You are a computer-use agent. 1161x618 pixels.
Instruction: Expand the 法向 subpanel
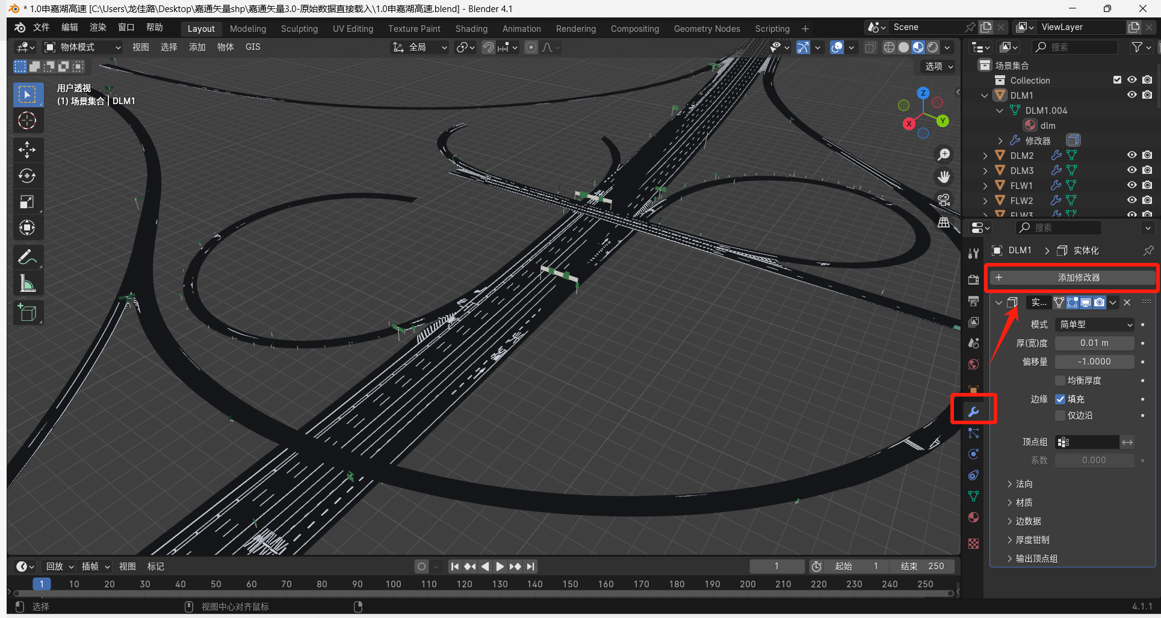[1023, 484]
